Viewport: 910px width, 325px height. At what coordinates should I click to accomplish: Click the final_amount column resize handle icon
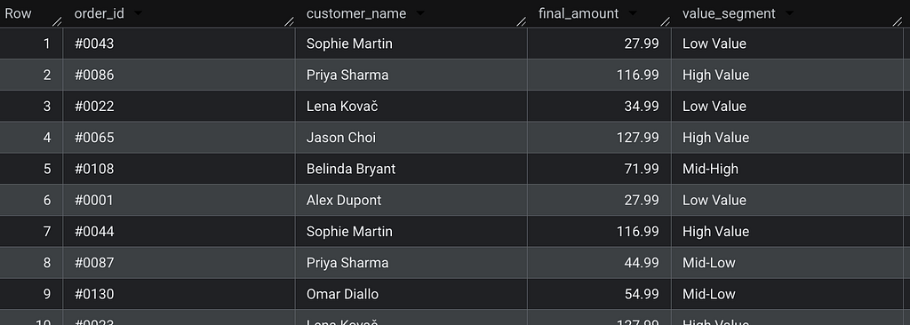tap(665, 21)
